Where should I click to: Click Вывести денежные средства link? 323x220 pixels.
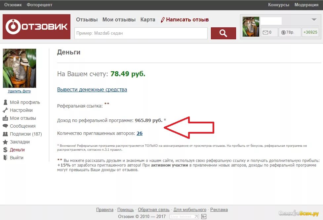pyautogui.click(x=92, y=90)
